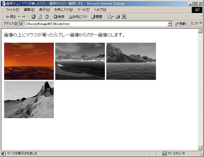Minimize the Internet Explorer window
The height and width of the screenshot is (157, 204).
pyautogui.click(x=190, y=4)
